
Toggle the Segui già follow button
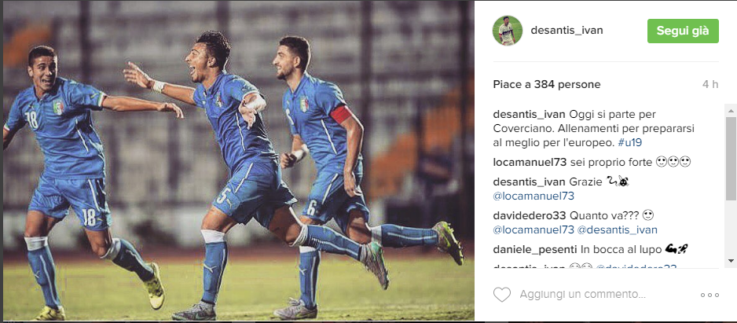click(x=683, y=31)
